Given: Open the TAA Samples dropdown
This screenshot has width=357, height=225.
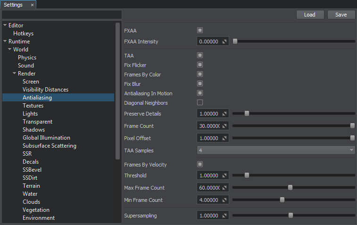Looking at the screenshot, I should coord(276,150).
